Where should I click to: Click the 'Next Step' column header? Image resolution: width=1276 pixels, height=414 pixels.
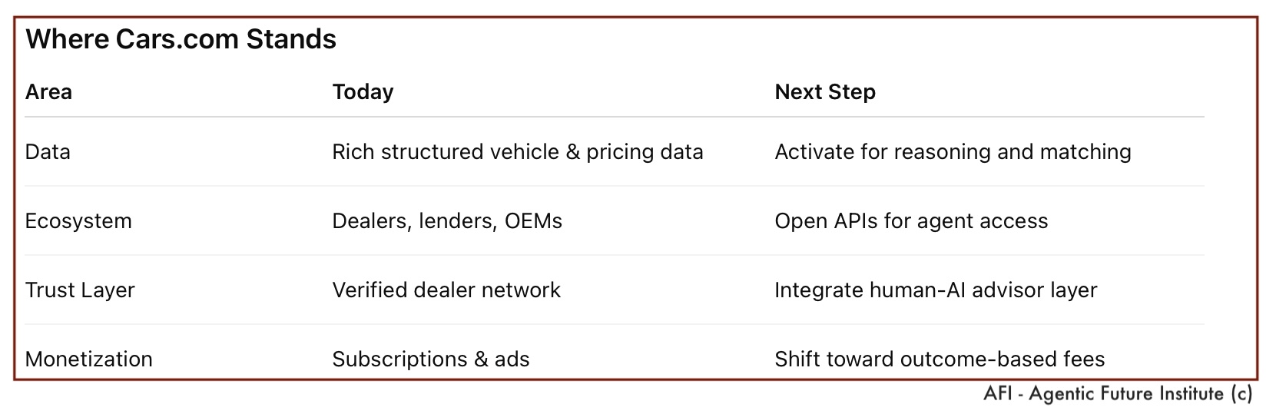(824, 92)
